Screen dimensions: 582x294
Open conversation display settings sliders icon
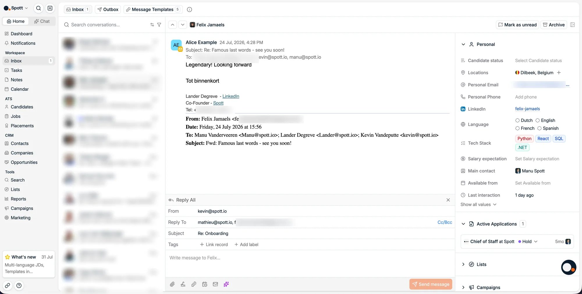(152, 25)
